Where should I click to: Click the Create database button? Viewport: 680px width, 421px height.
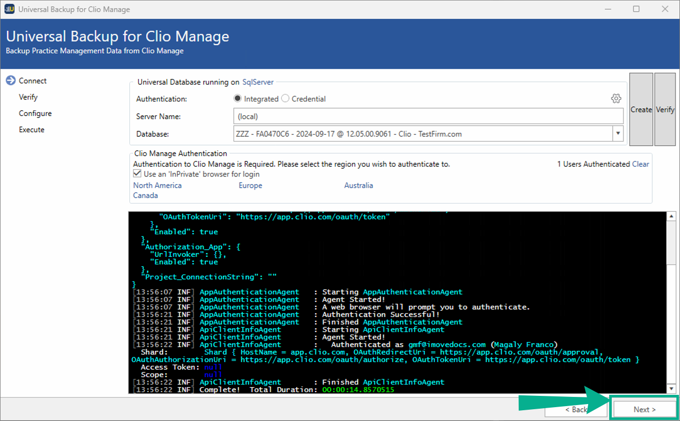(x=641, y=109)
